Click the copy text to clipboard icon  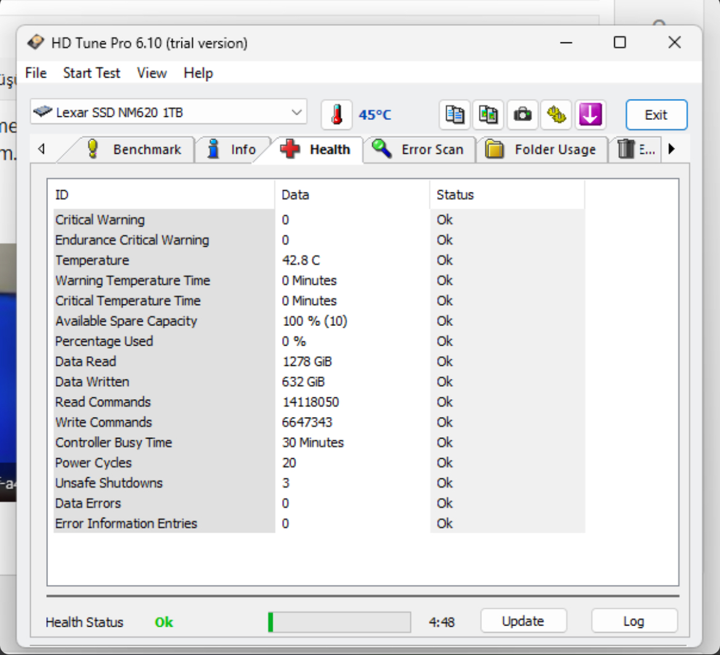[455, 115]
